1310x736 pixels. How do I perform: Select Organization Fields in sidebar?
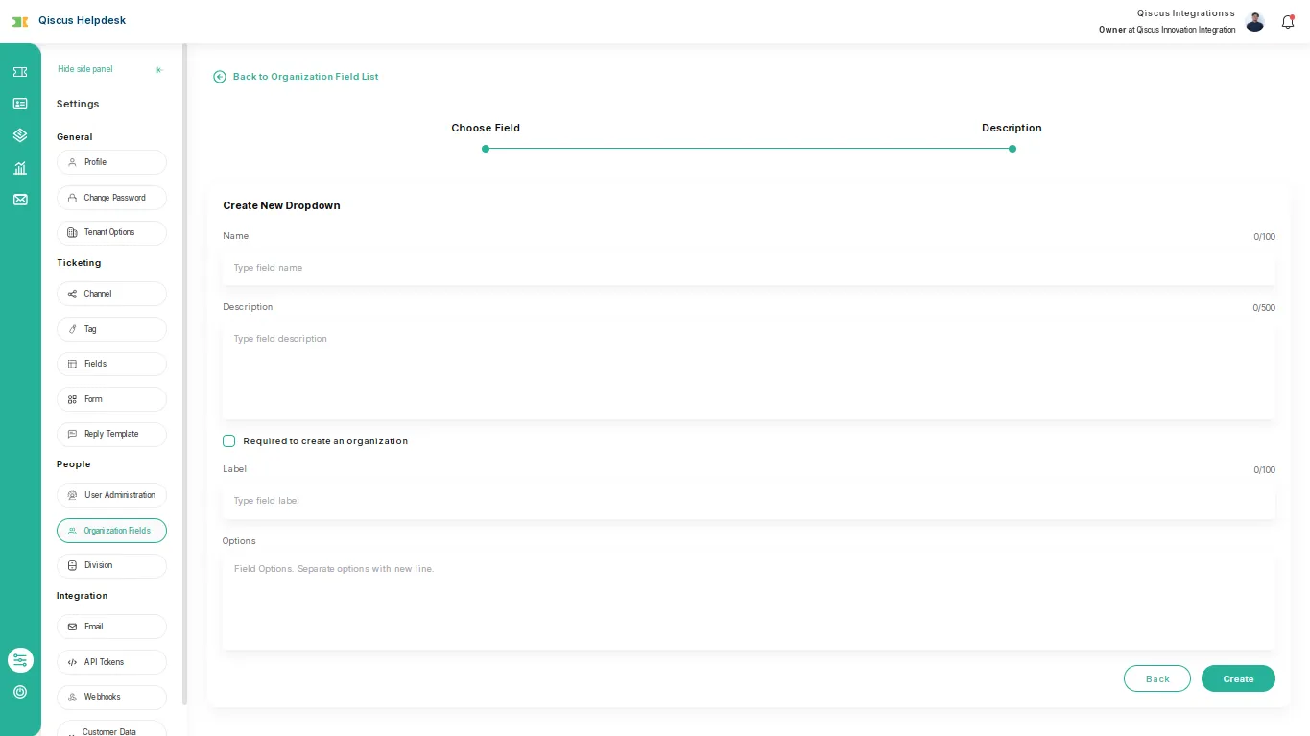point(111,531)
